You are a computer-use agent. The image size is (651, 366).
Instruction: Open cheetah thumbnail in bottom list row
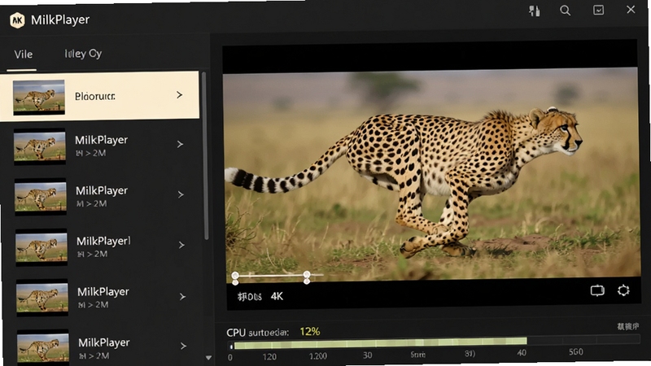tap(43, 348)
